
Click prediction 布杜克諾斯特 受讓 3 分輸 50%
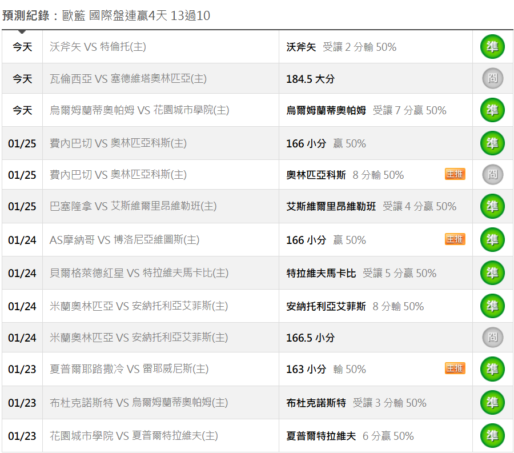[356, 403]
